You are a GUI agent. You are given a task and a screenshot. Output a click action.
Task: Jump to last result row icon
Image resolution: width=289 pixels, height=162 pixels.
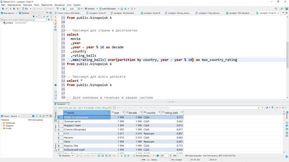pyautogui.click(x=125, y=156)
